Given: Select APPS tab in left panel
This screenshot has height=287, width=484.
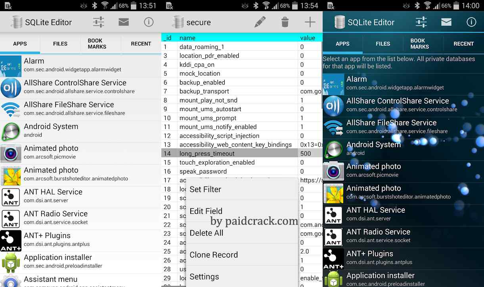Looking at the screenshot, I should [20, 44].
